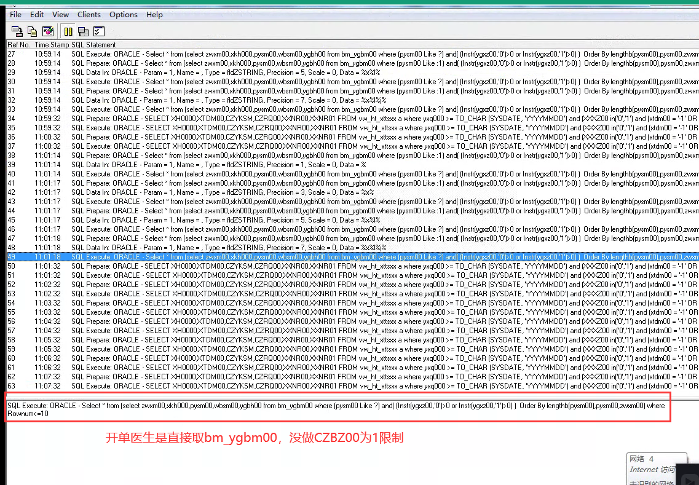Select row 53 SQL Execute at 11:02:32
699x485 pixels.
coord(353,293)
